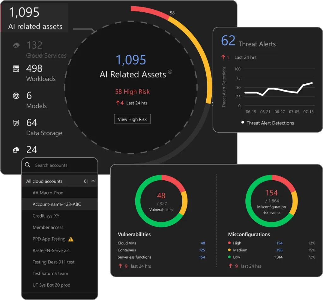Select the AA Macro-Prod account
Viewport: 323px width, 300px height.
pyautogui.click(x=48, y=193)
